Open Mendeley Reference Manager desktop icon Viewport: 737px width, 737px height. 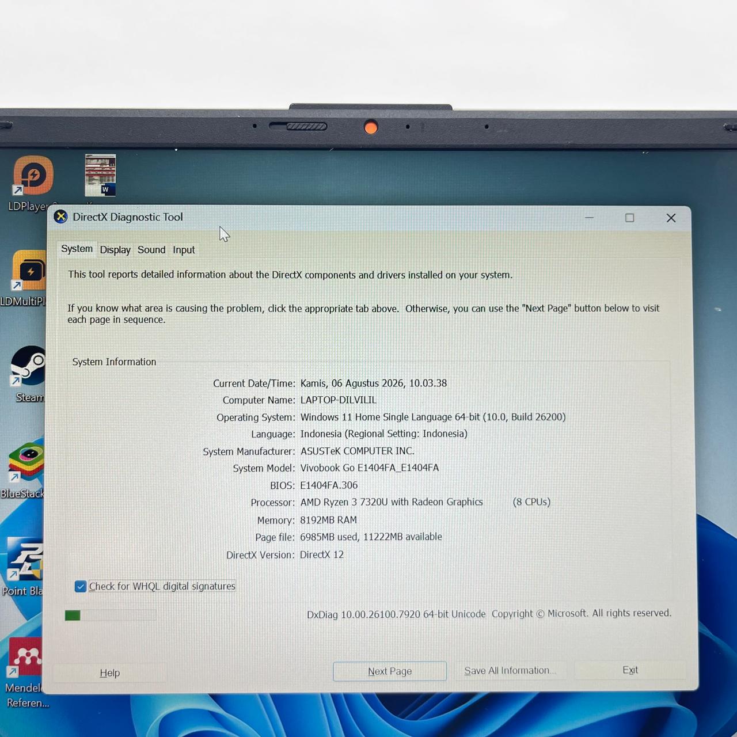[x=24, y=657]
